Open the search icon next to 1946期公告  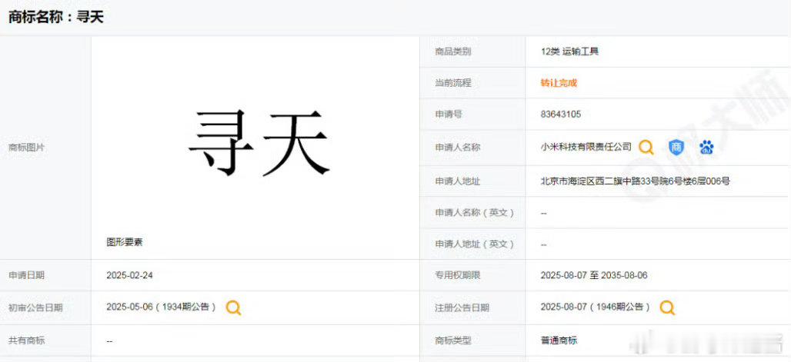coord(667,307)
